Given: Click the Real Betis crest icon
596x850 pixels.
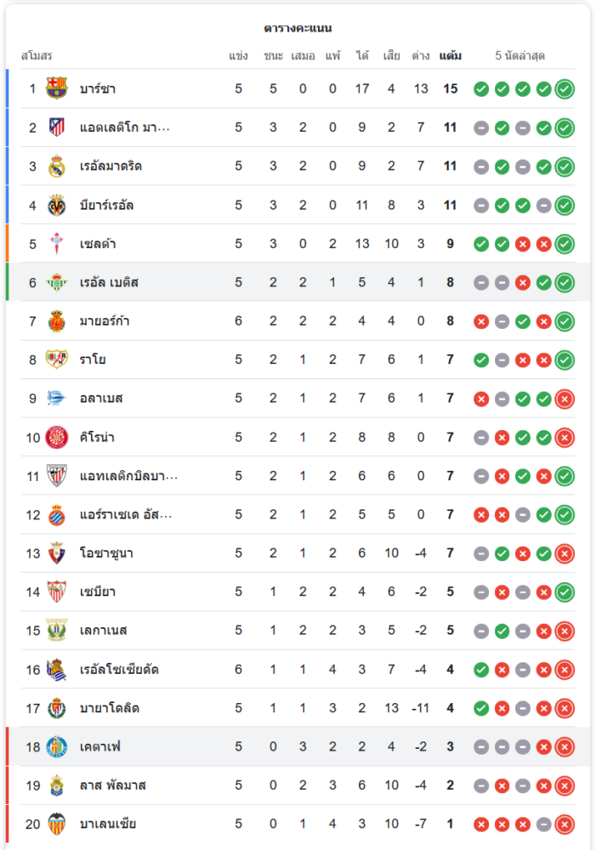Looking at the screenshot, I should [x=56, y=282].
